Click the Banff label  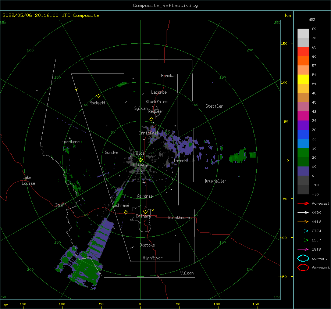[x=61, y=205]
